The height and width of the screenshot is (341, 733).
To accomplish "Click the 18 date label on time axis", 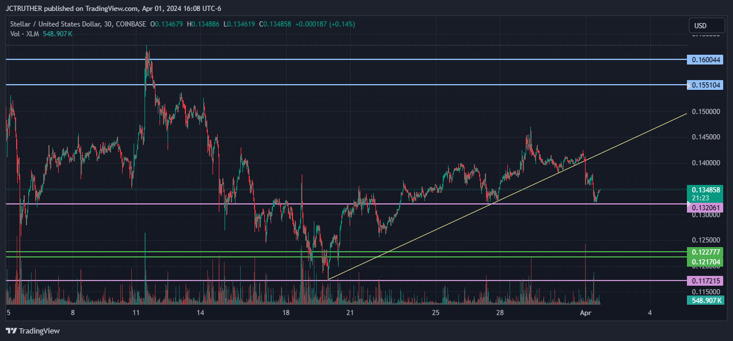I will click(x=286, y=313).
